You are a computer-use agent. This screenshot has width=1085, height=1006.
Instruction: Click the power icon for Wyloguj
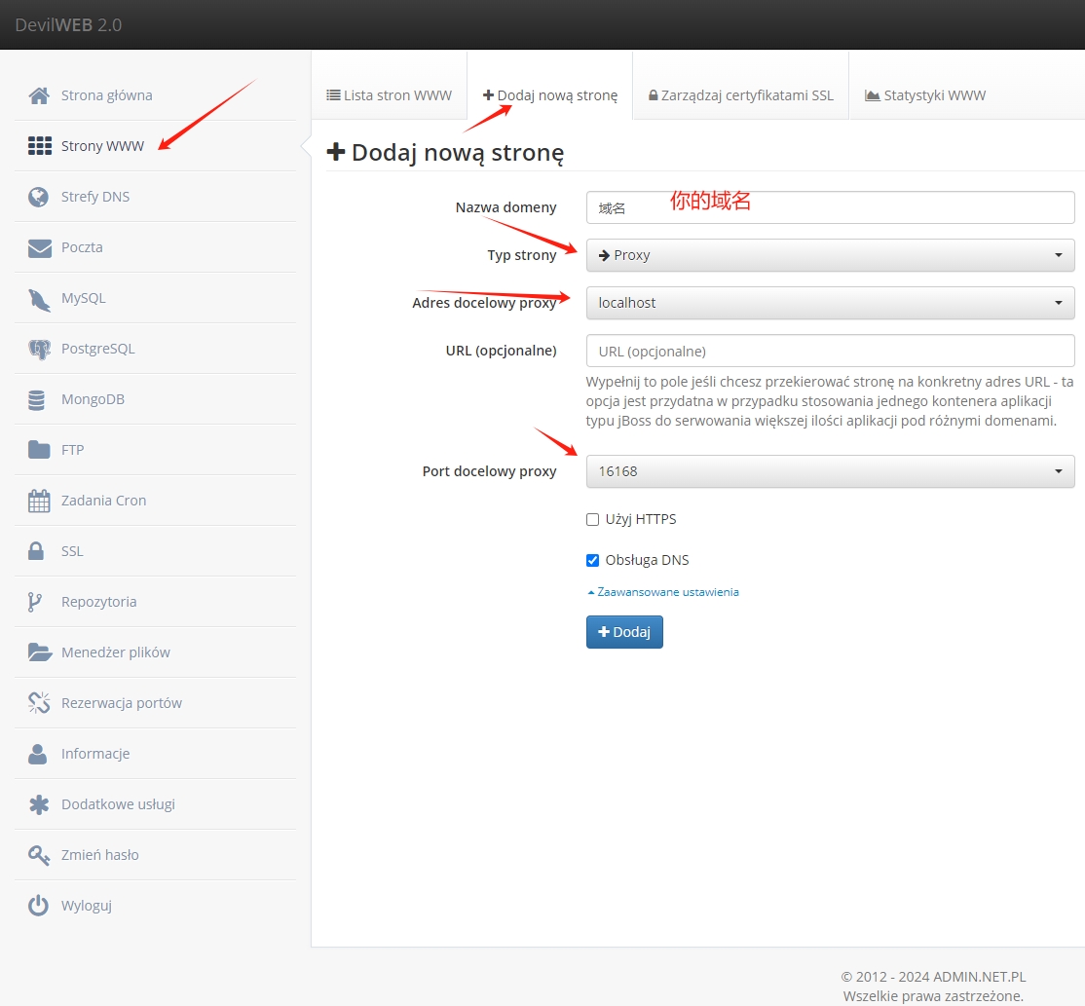point(38,906)
